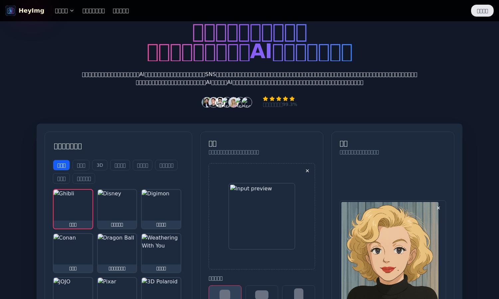Screen dimensions: 499x299
Task: Select the square aspect ratio option
Action: pyautogui.click(x=225, y=292)
